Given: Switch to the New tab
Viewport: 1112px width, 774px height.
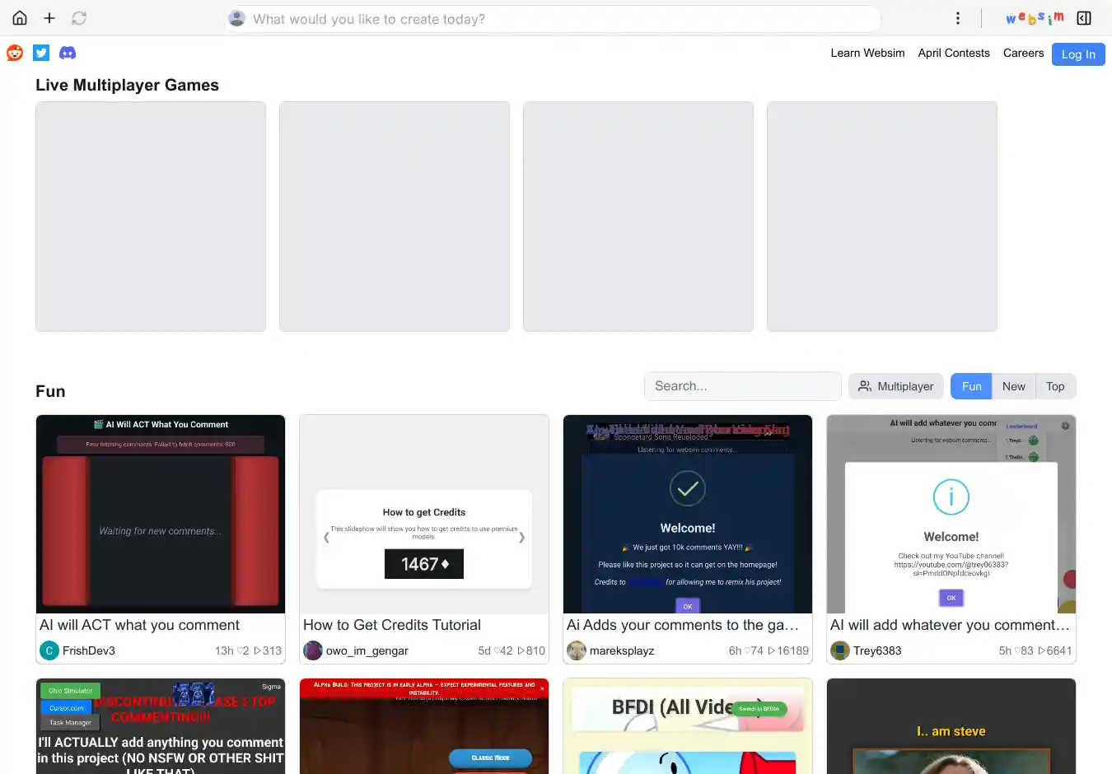Looking at the screenshot, I should [1013, 386].
